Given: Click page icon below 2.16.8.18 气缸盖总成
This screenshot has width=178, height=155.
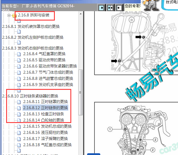Looking at the screenshot, I should [x=19, y=150].
